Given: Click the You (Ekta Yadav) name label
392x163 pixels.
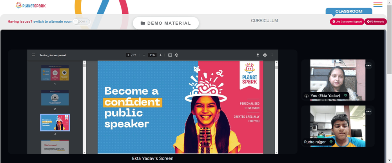Looking at the screenshot, I should (325, 96).
